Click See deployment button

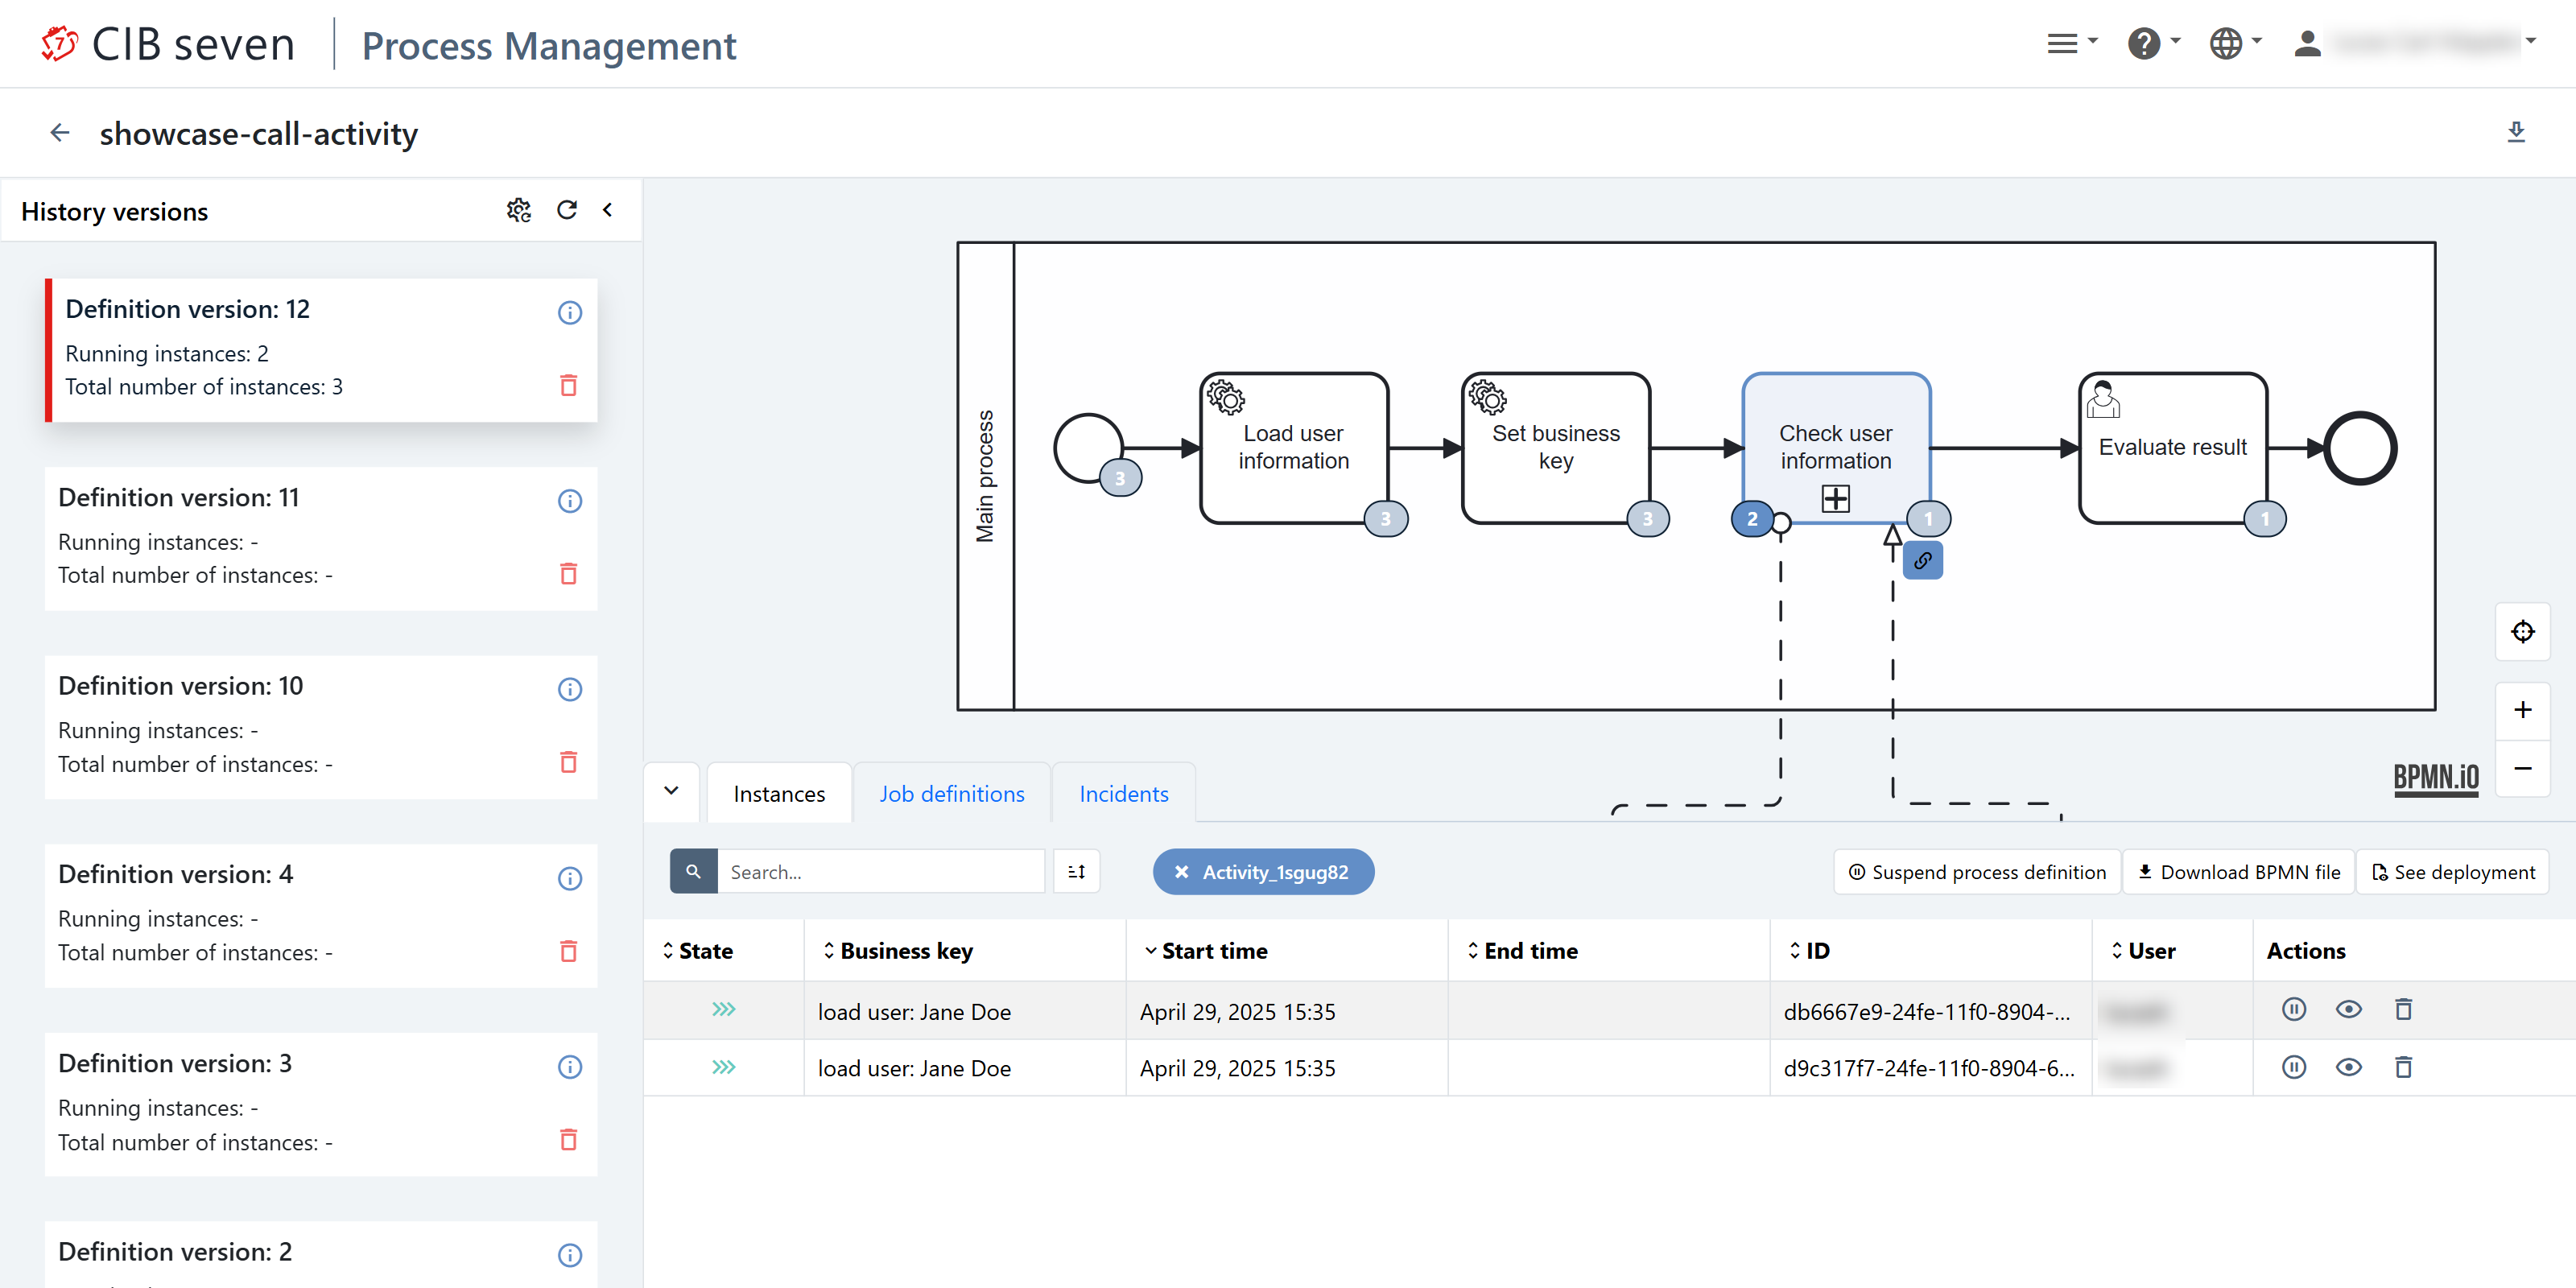click(x=2453, y=872)
